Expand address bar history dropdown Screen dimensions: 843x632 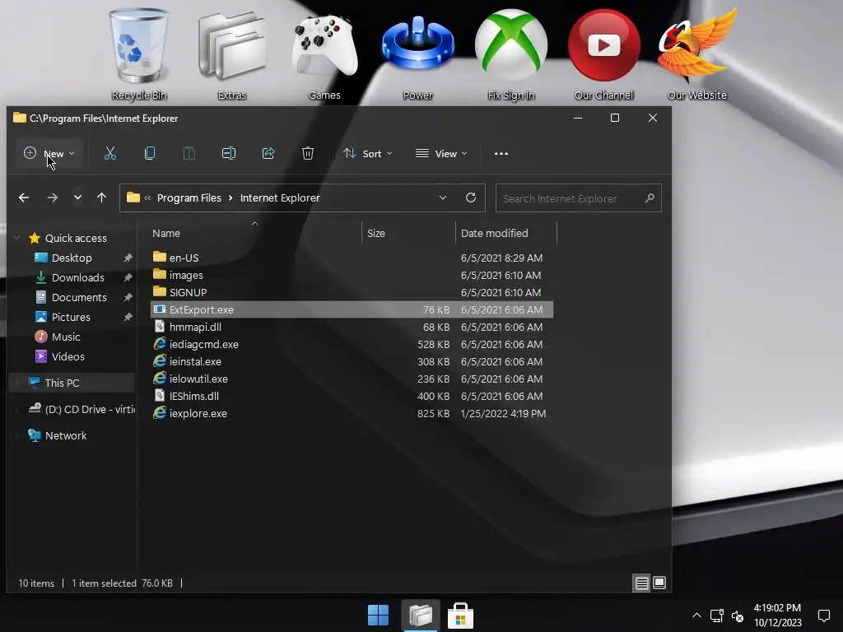click(x=442, y=197)
